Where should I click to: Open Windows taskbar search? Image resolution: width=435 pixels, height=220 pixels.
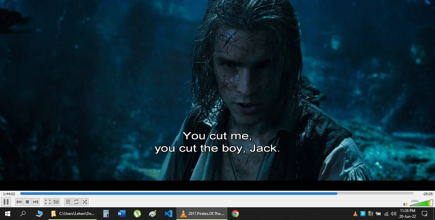23,214
